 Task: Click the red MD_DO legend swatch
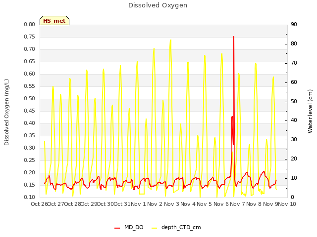pos(117,228)
